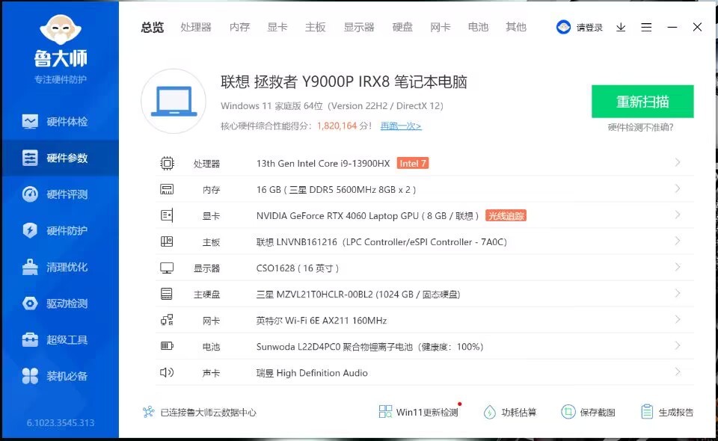Open the hamburger main menu icon

pos(646,28)
